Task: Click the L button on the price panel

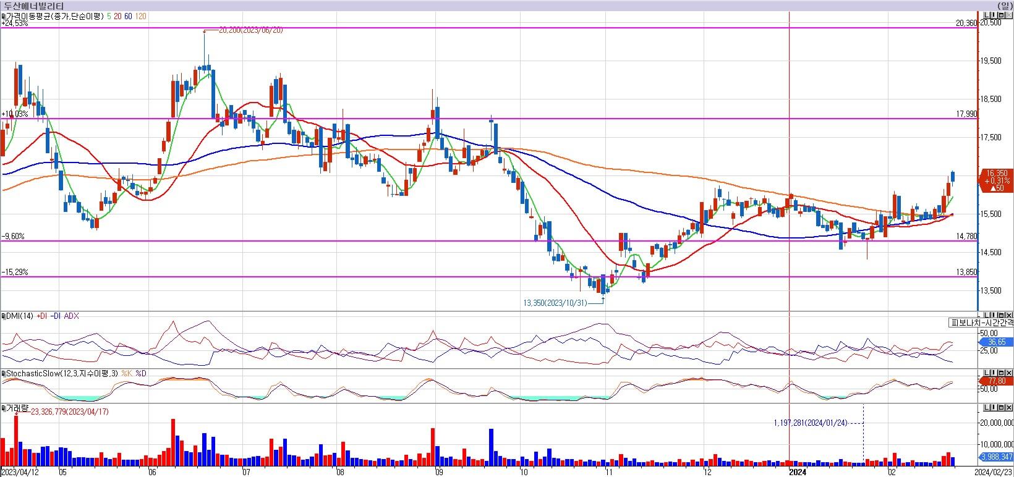Action: pyautogui.click(x=986, y=15)
